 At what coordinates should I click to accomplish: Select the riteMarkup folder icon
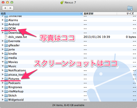[x=6, y=92]
